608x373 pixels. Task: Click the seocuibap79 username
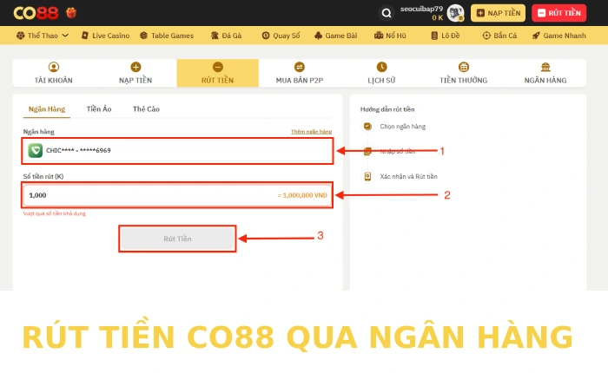point(421,9)
